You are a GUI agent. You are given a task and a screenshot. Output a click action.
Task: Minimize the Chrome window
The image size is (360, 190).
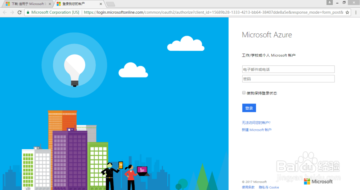(337, 3)
